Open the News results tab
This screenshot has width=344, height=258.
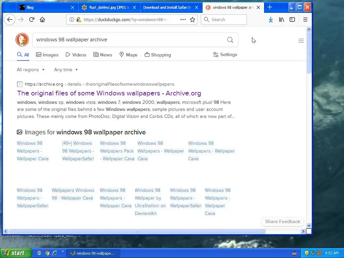[x=103, y=55]
